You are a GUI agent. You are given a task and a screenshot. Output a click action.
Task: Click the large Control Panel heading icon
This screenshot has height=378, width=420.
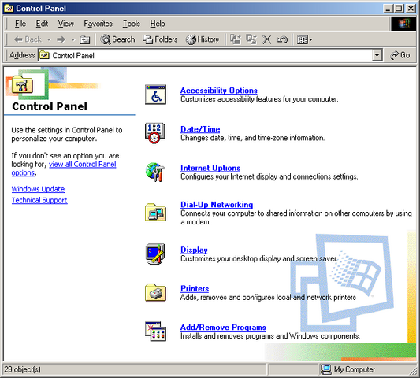[x=23, y=85]
